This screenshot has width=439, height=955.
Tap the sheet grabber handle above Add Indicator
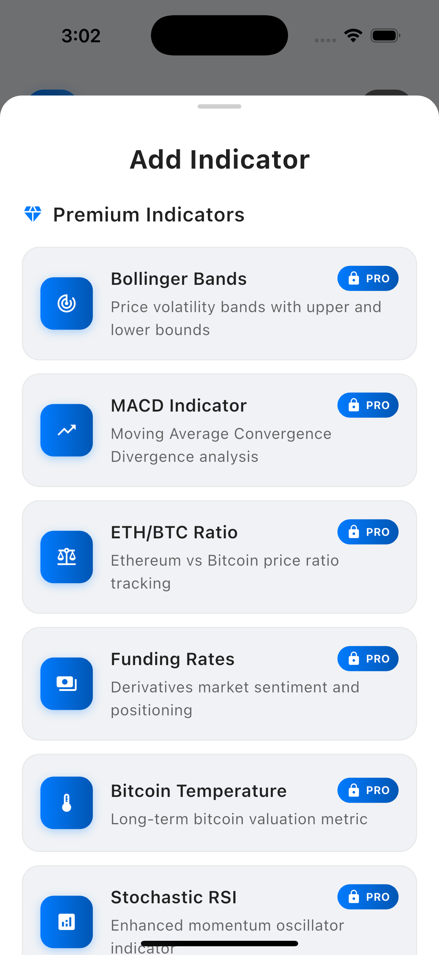click(219, 106)
